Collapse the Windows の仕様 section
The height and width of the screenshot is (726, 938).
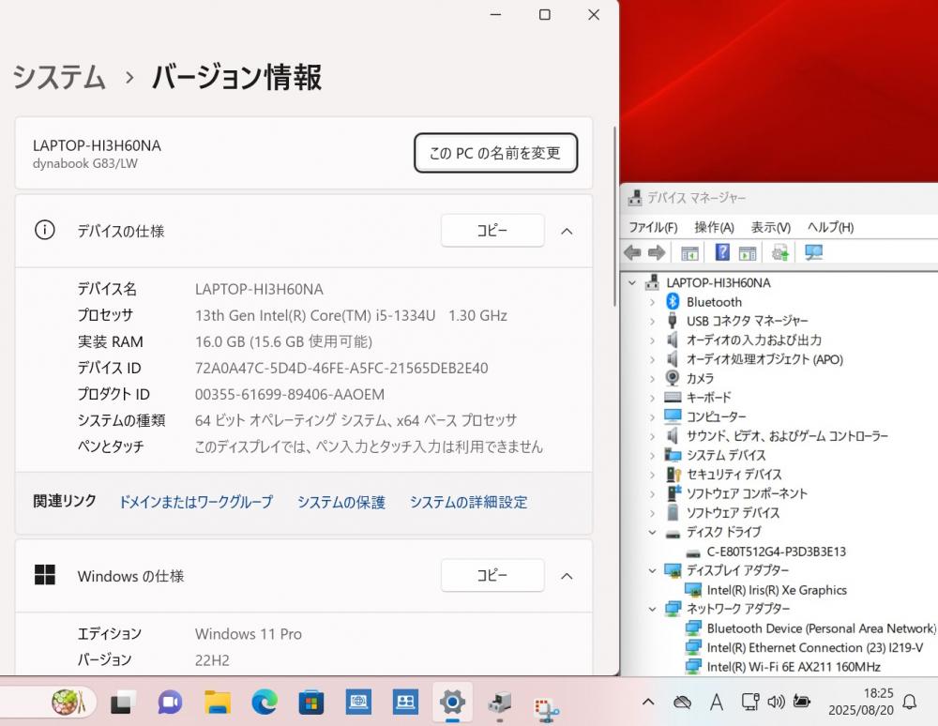point(567,577)
